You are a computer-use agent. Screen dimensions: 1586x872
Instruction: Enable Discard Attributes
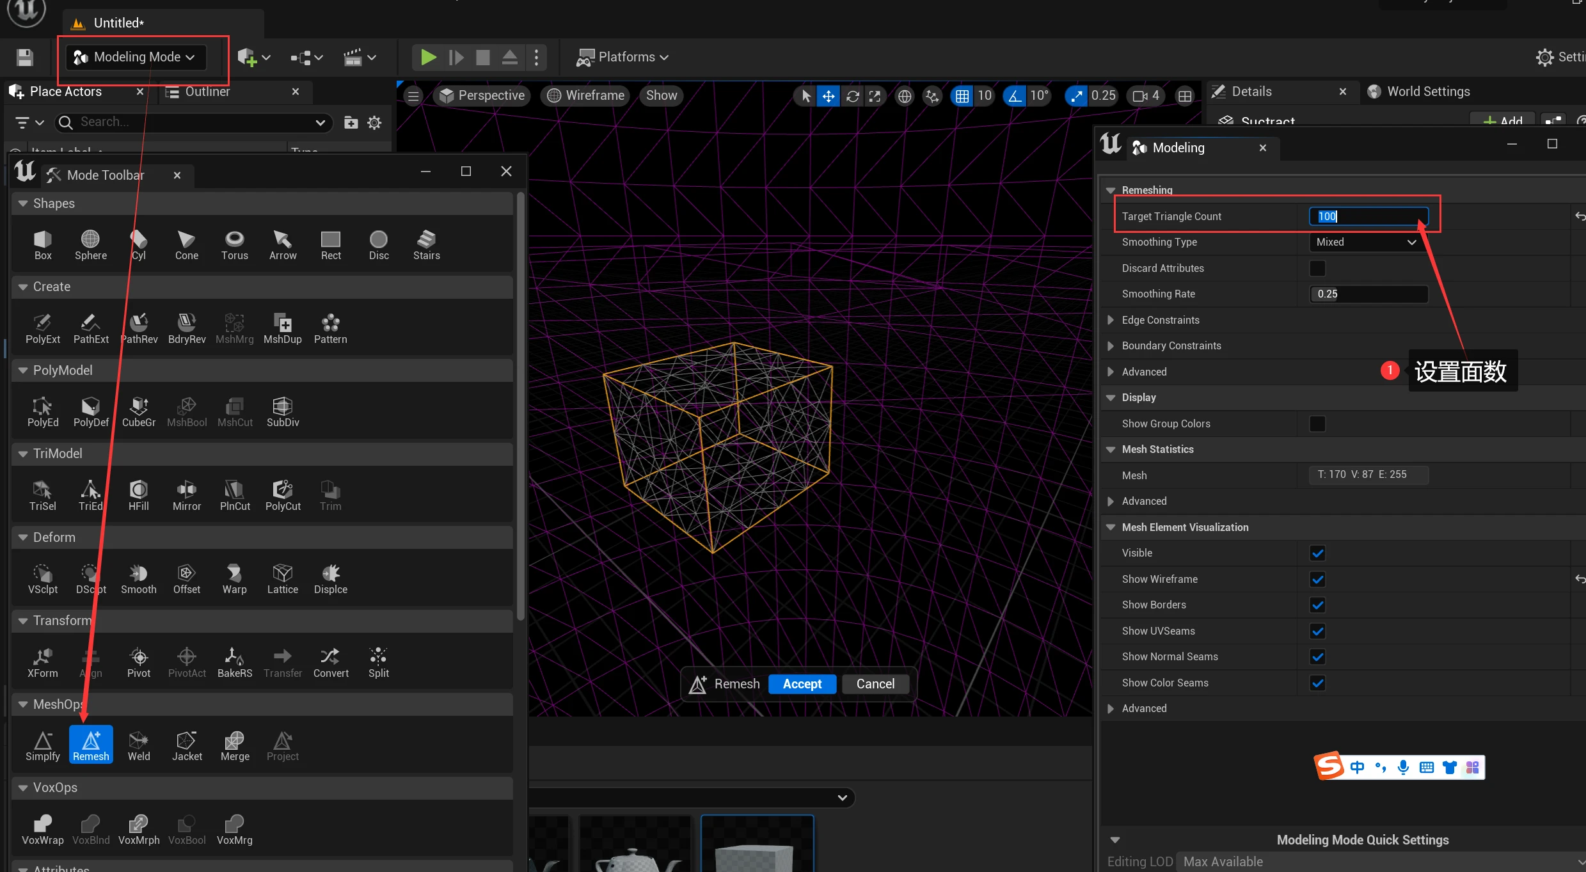pyautogui.click(x=1317, y=268)
